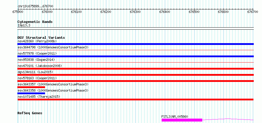The image size is (262, 123).
Task: Select the blue bar for nsv428360
Action: tap(135, 44)
